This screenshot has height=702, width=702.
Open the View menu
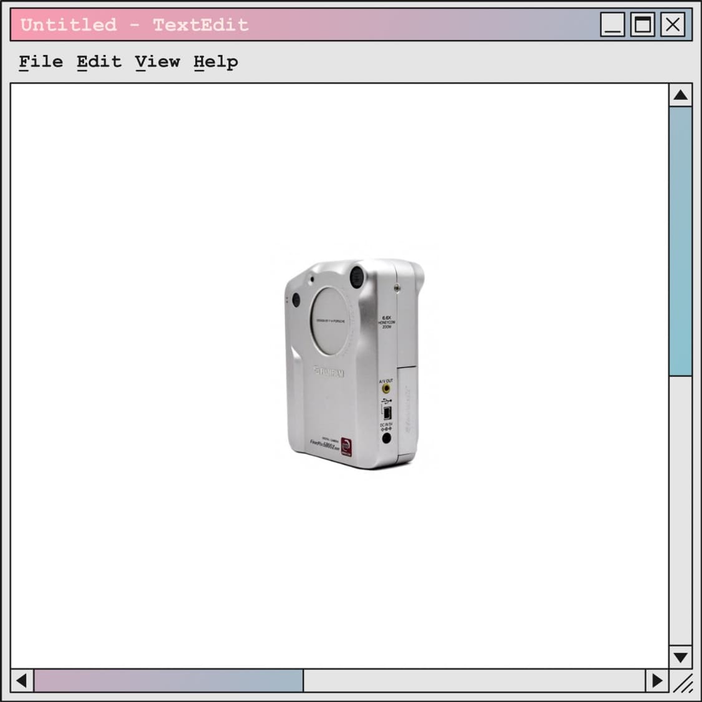point(157,62)
